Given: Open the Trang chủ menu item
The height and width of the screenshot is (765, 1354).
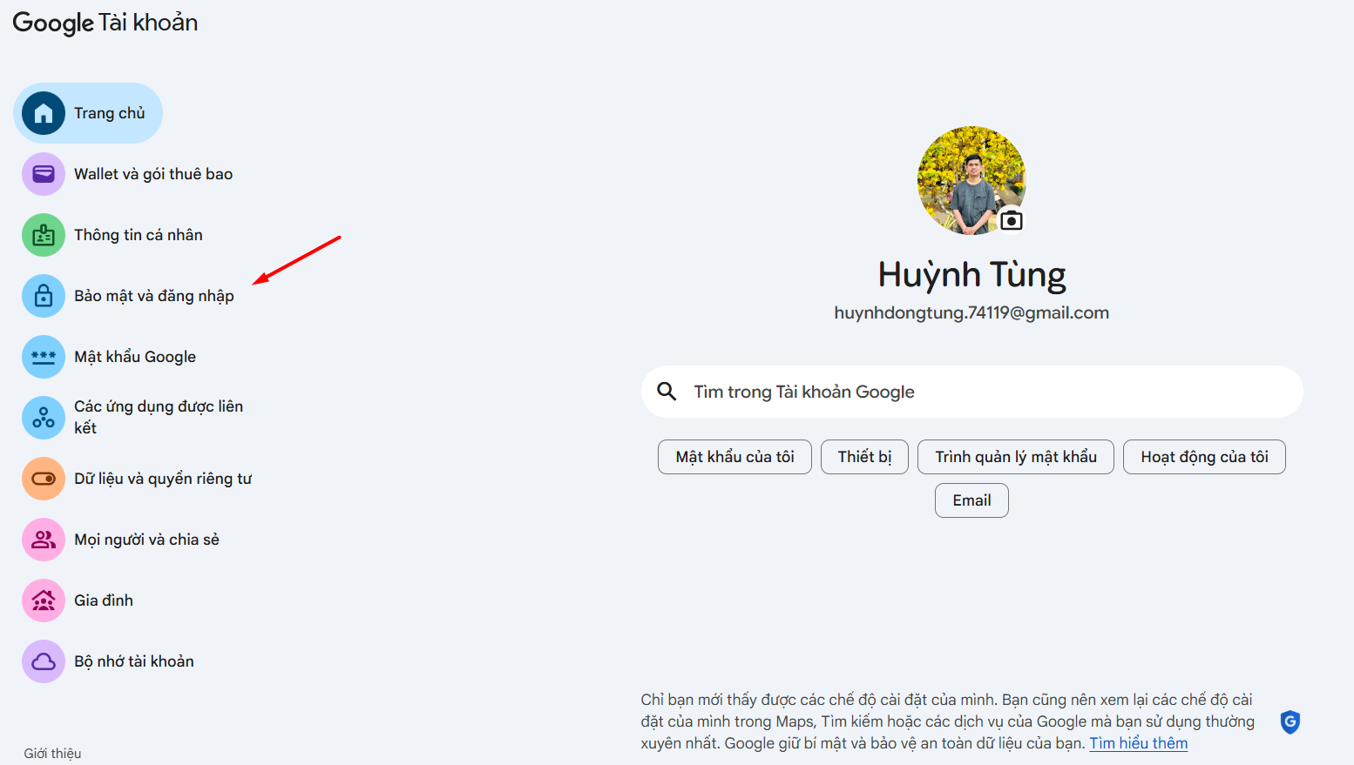Looking at the screenshot, I should click(88, 113).
